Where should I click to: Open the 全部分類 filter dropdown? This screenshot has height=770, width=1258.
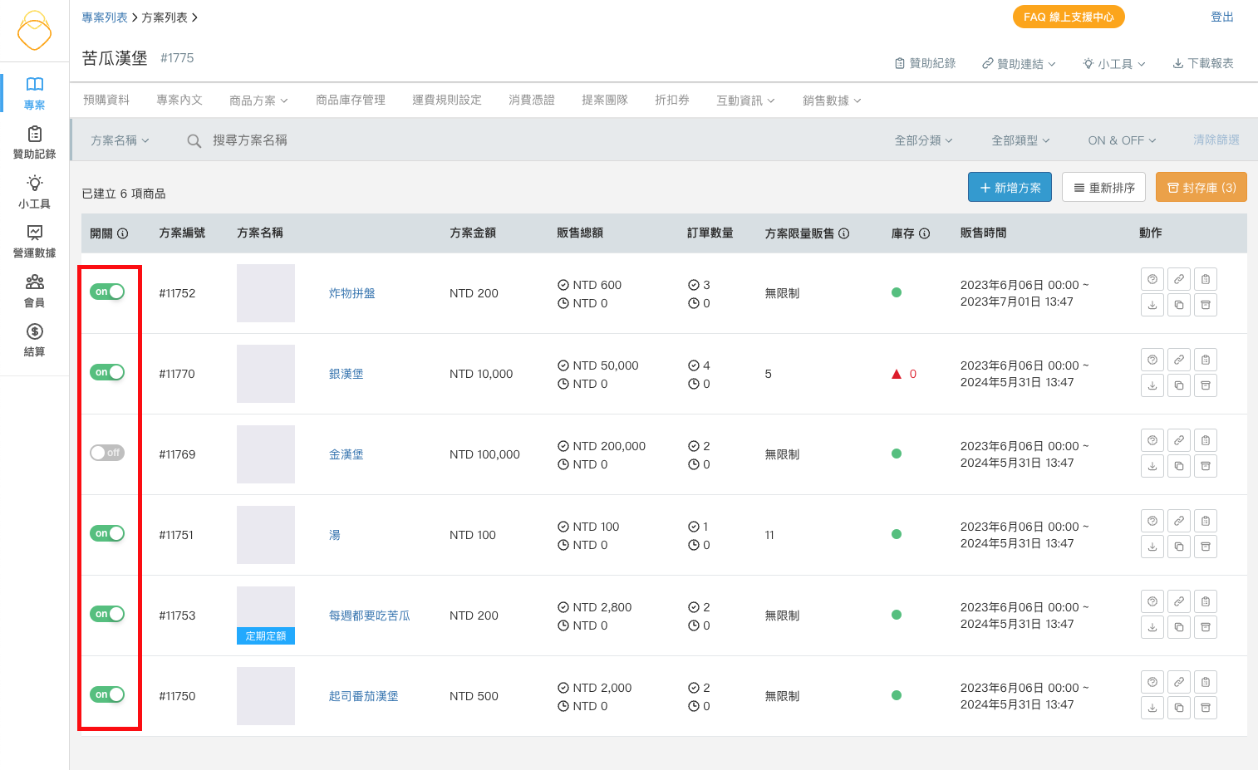tap(923, 140)
